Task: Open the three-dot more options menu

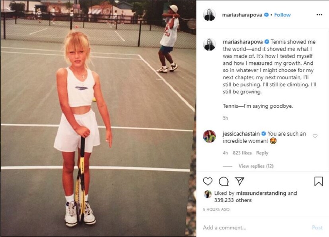Action: click(x=319, y=15)
